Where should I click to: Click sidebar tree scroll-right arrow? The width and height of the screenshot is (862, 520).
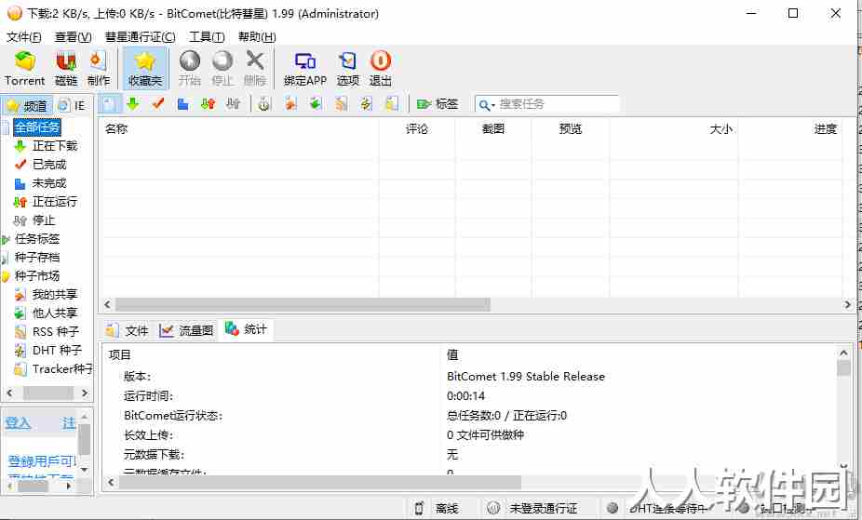pyautogui.click(x=84, y=393)
